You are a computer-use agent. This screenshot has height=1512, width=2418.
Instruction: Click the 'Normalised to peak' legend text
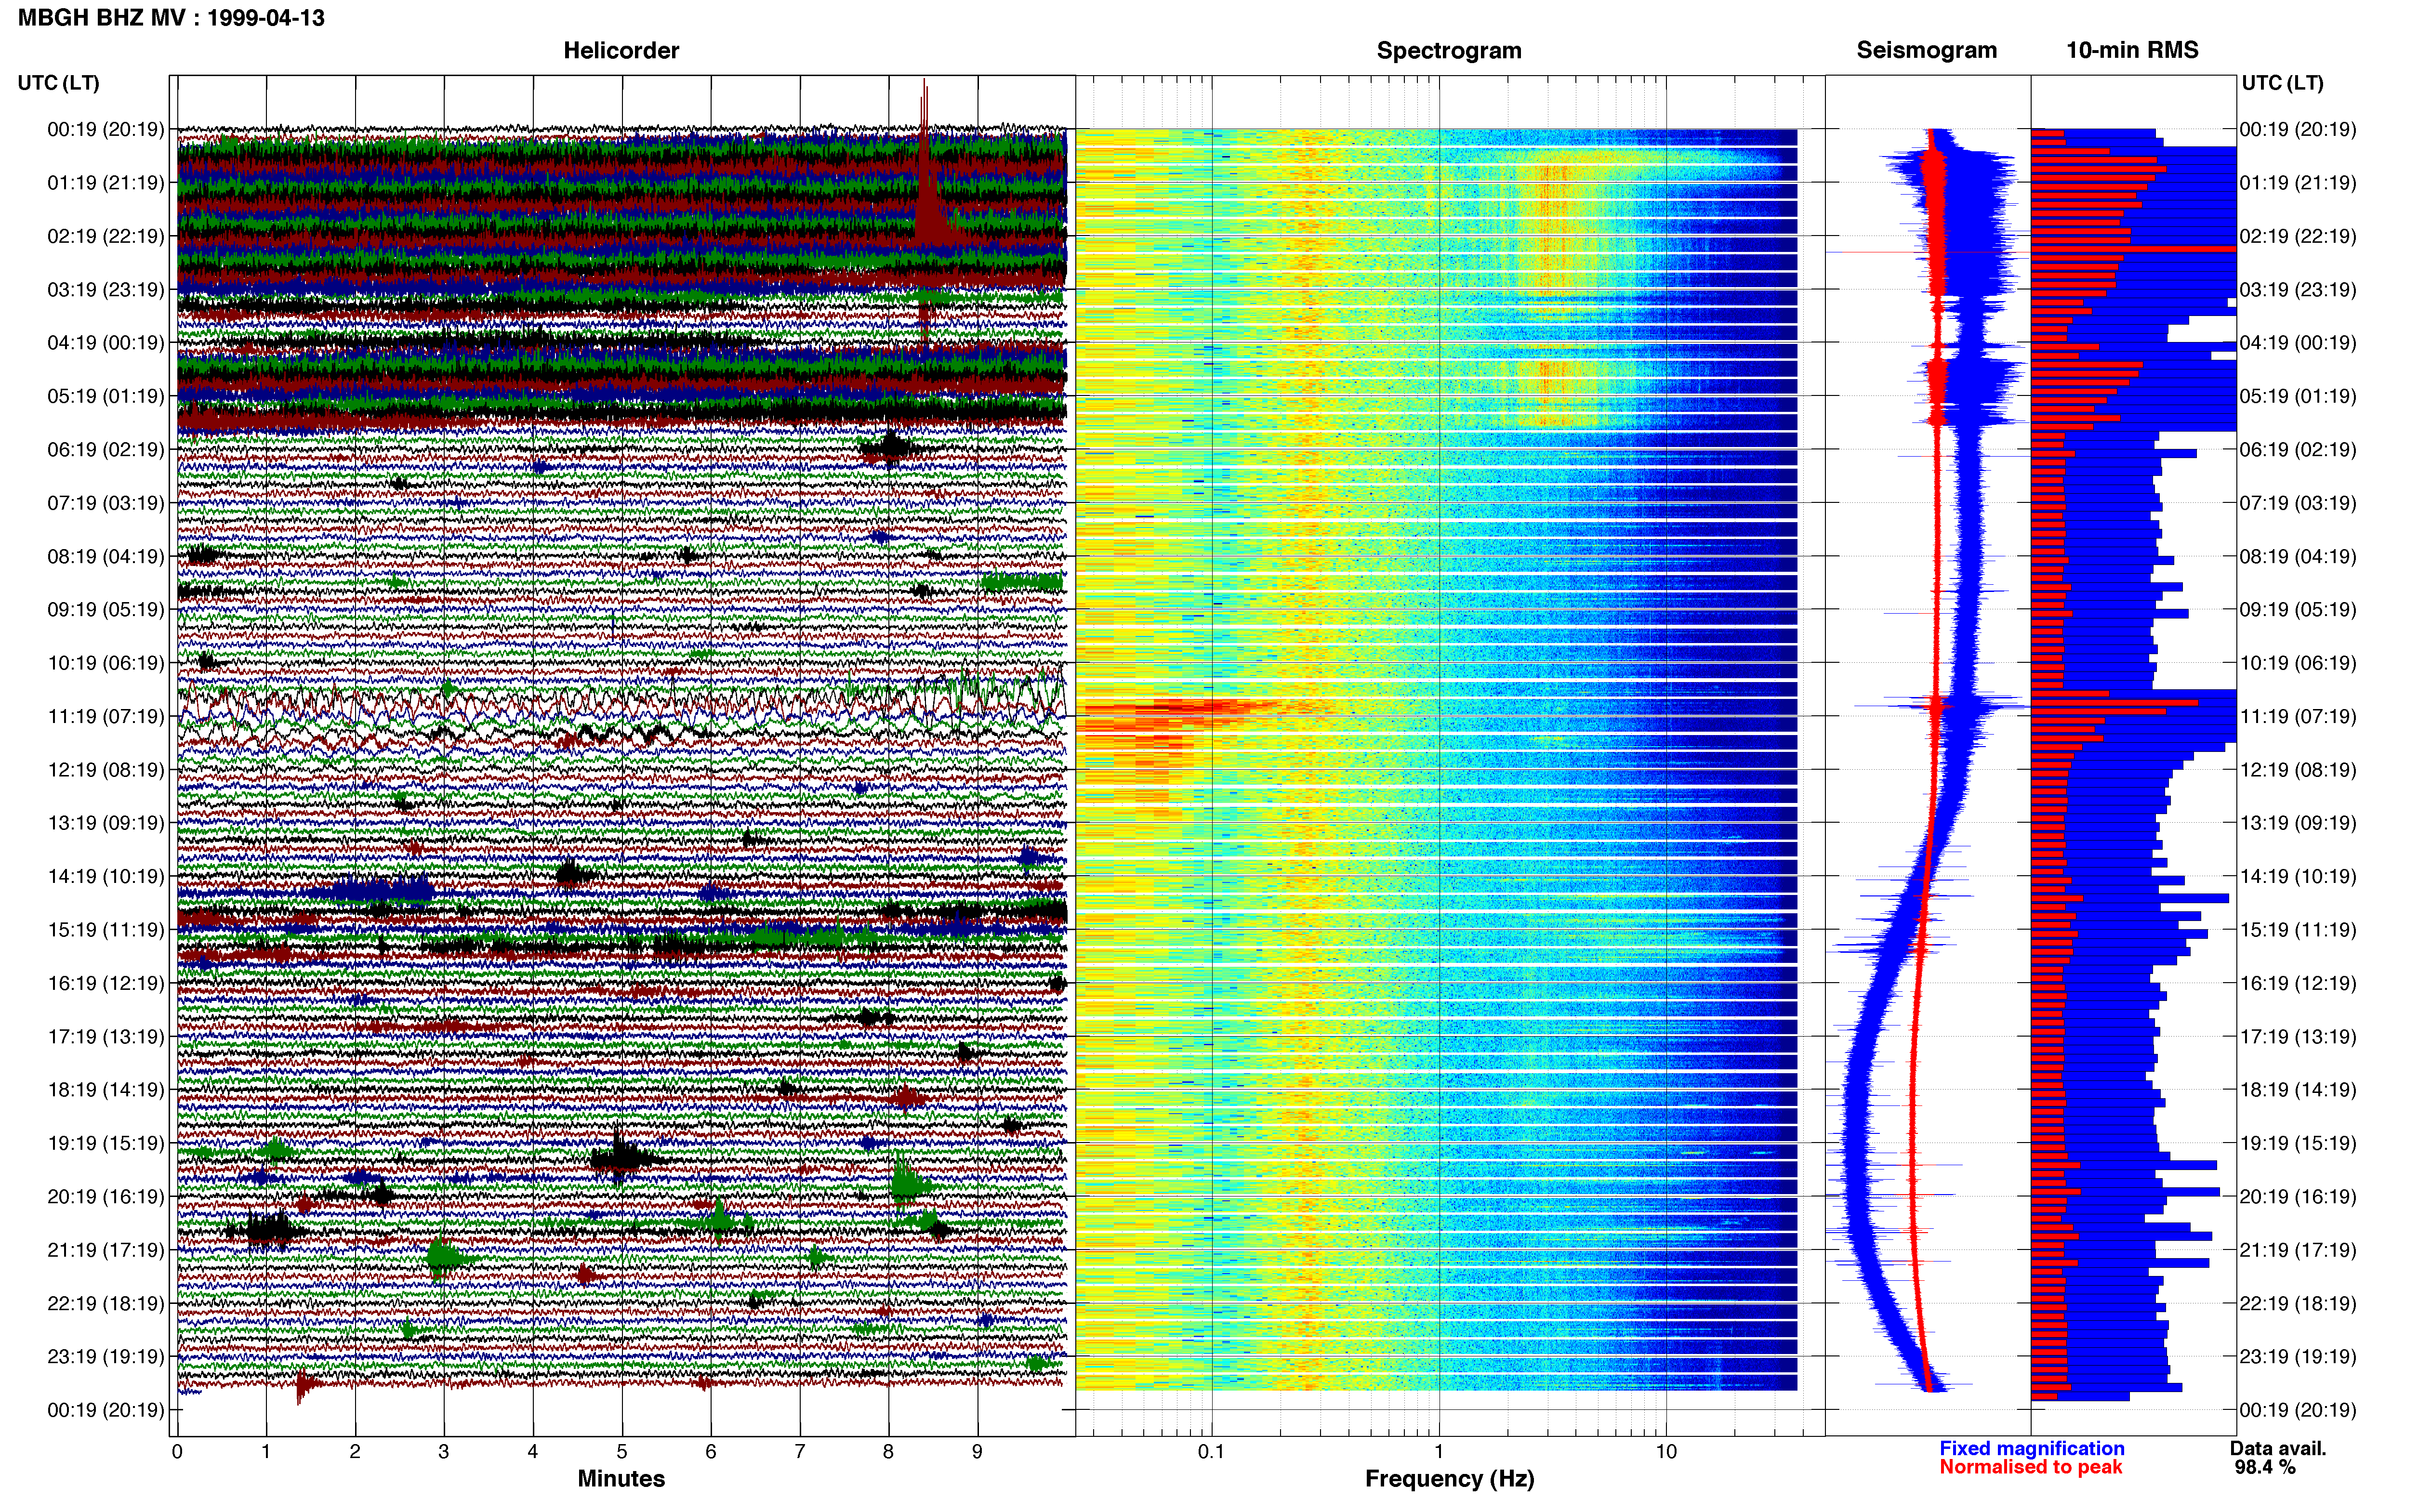(x=2030, y=1467)
